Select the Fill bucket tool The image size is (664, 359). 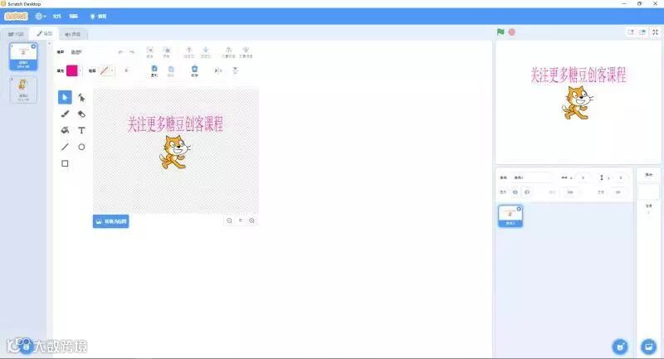[65, 130]
